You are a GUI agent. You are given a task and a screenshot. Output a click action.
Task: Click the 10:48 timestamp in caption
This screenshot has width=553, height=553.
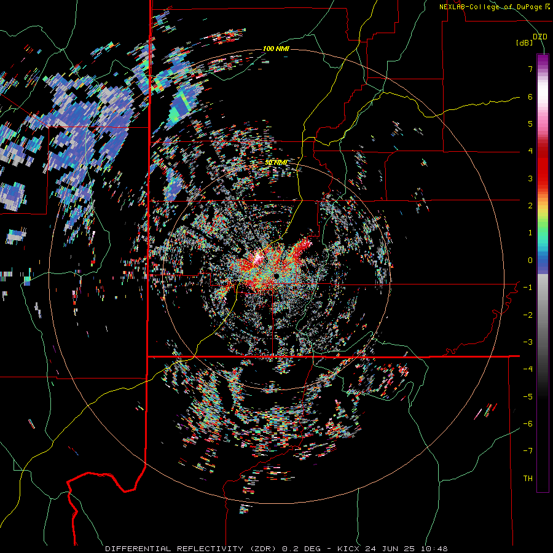(435, 549)
